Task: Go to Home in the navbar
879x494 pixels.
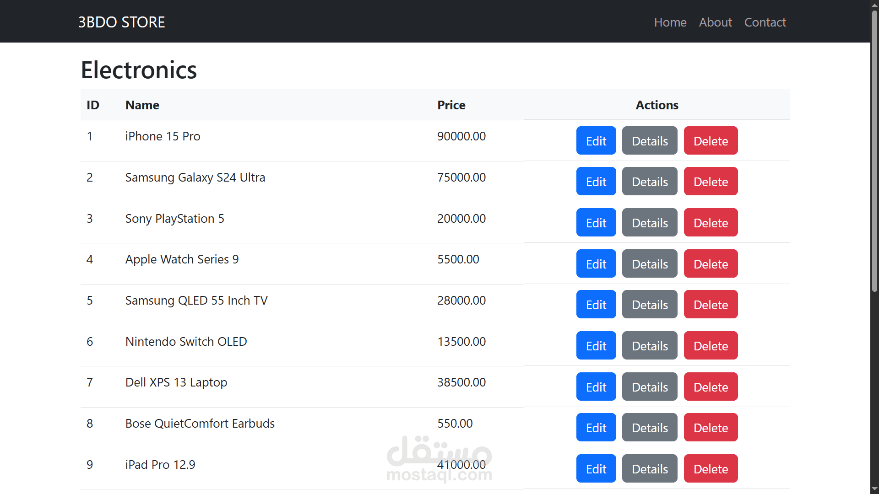Action: click(x=670, y=22)
